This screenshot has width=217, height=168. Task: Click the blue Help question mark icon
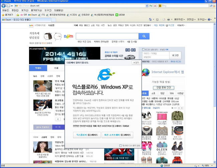tap(209, 19)
